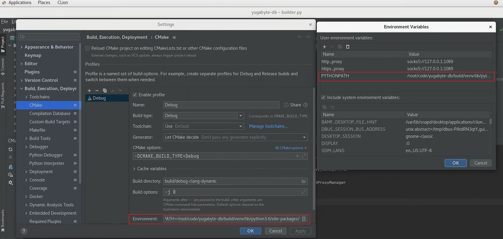This screenshot has height=239, width=503.
Task: Focus the Settings search field
Action: 49,37
